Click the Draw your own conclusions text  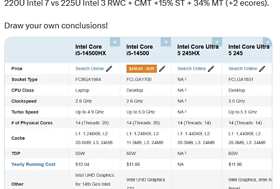[x=56, y=26]
